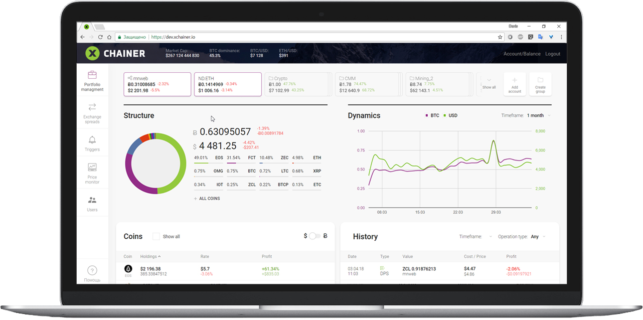
Task: Click the help question mark icon
Action: coord(92,270)
